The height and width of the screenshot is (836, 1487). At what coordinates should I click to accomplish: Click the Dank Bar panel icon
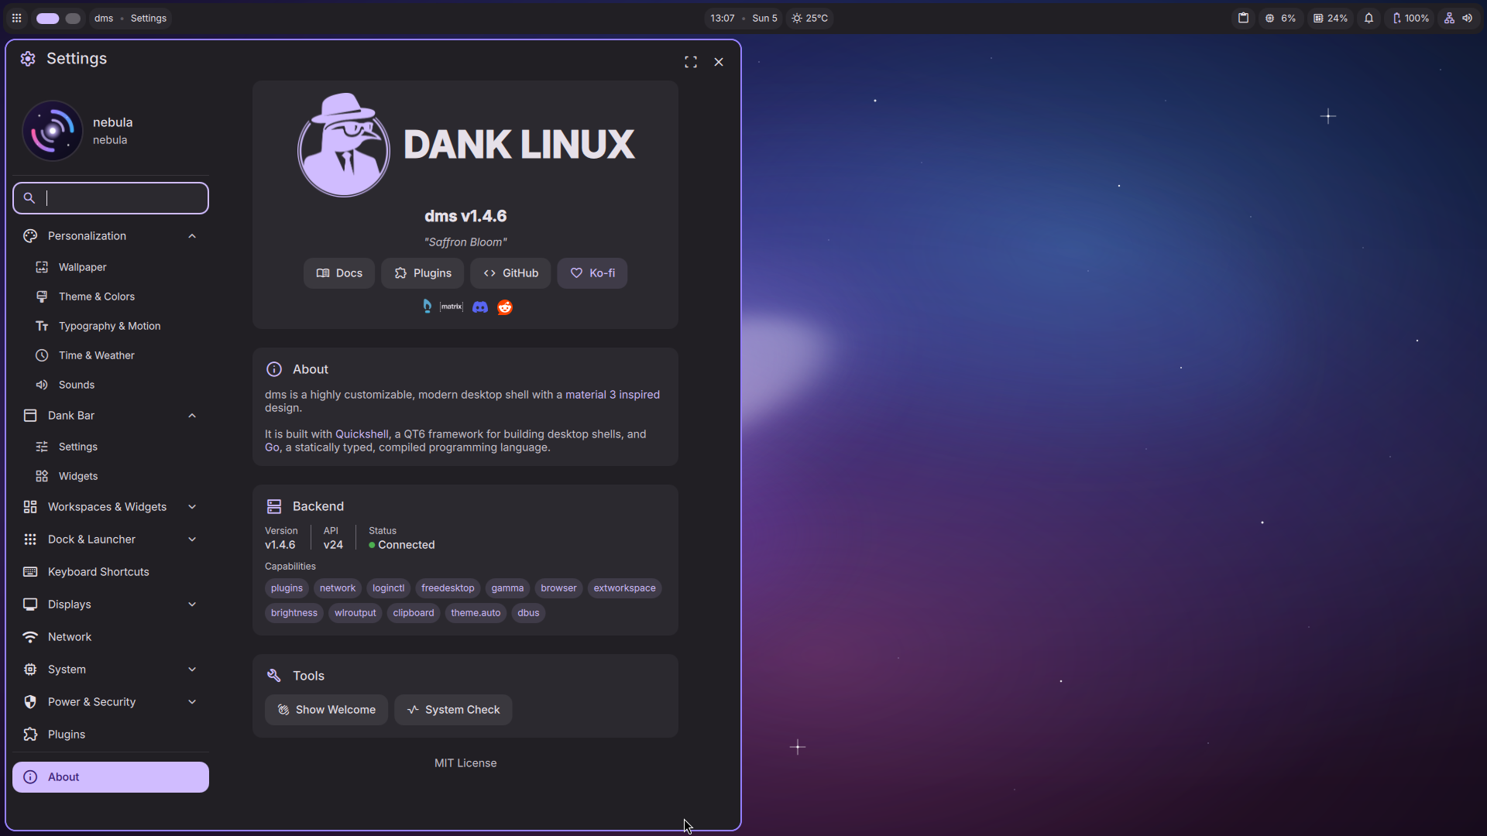click(x=30, y=416)
